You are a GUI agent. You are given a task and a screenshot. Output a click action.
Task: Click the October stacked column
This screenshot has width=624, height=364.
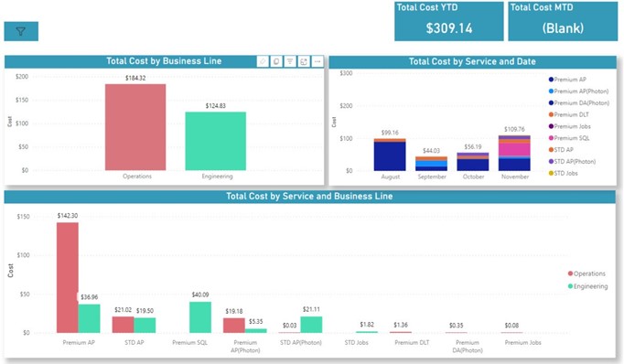click(473, 162)
